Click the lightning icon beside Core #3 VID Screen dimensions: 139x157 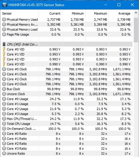coord(4,64)
